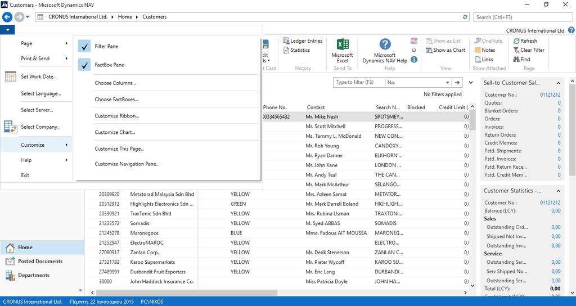Click the help icon beside CRONUS International Ltd.
This screenshot has height=306, width=576.
click(x=571, y=30)
